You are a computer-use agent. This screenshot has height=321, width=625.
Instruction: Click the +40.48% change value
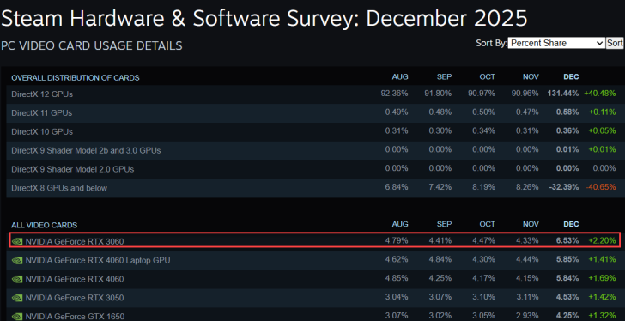pos(600,94)
